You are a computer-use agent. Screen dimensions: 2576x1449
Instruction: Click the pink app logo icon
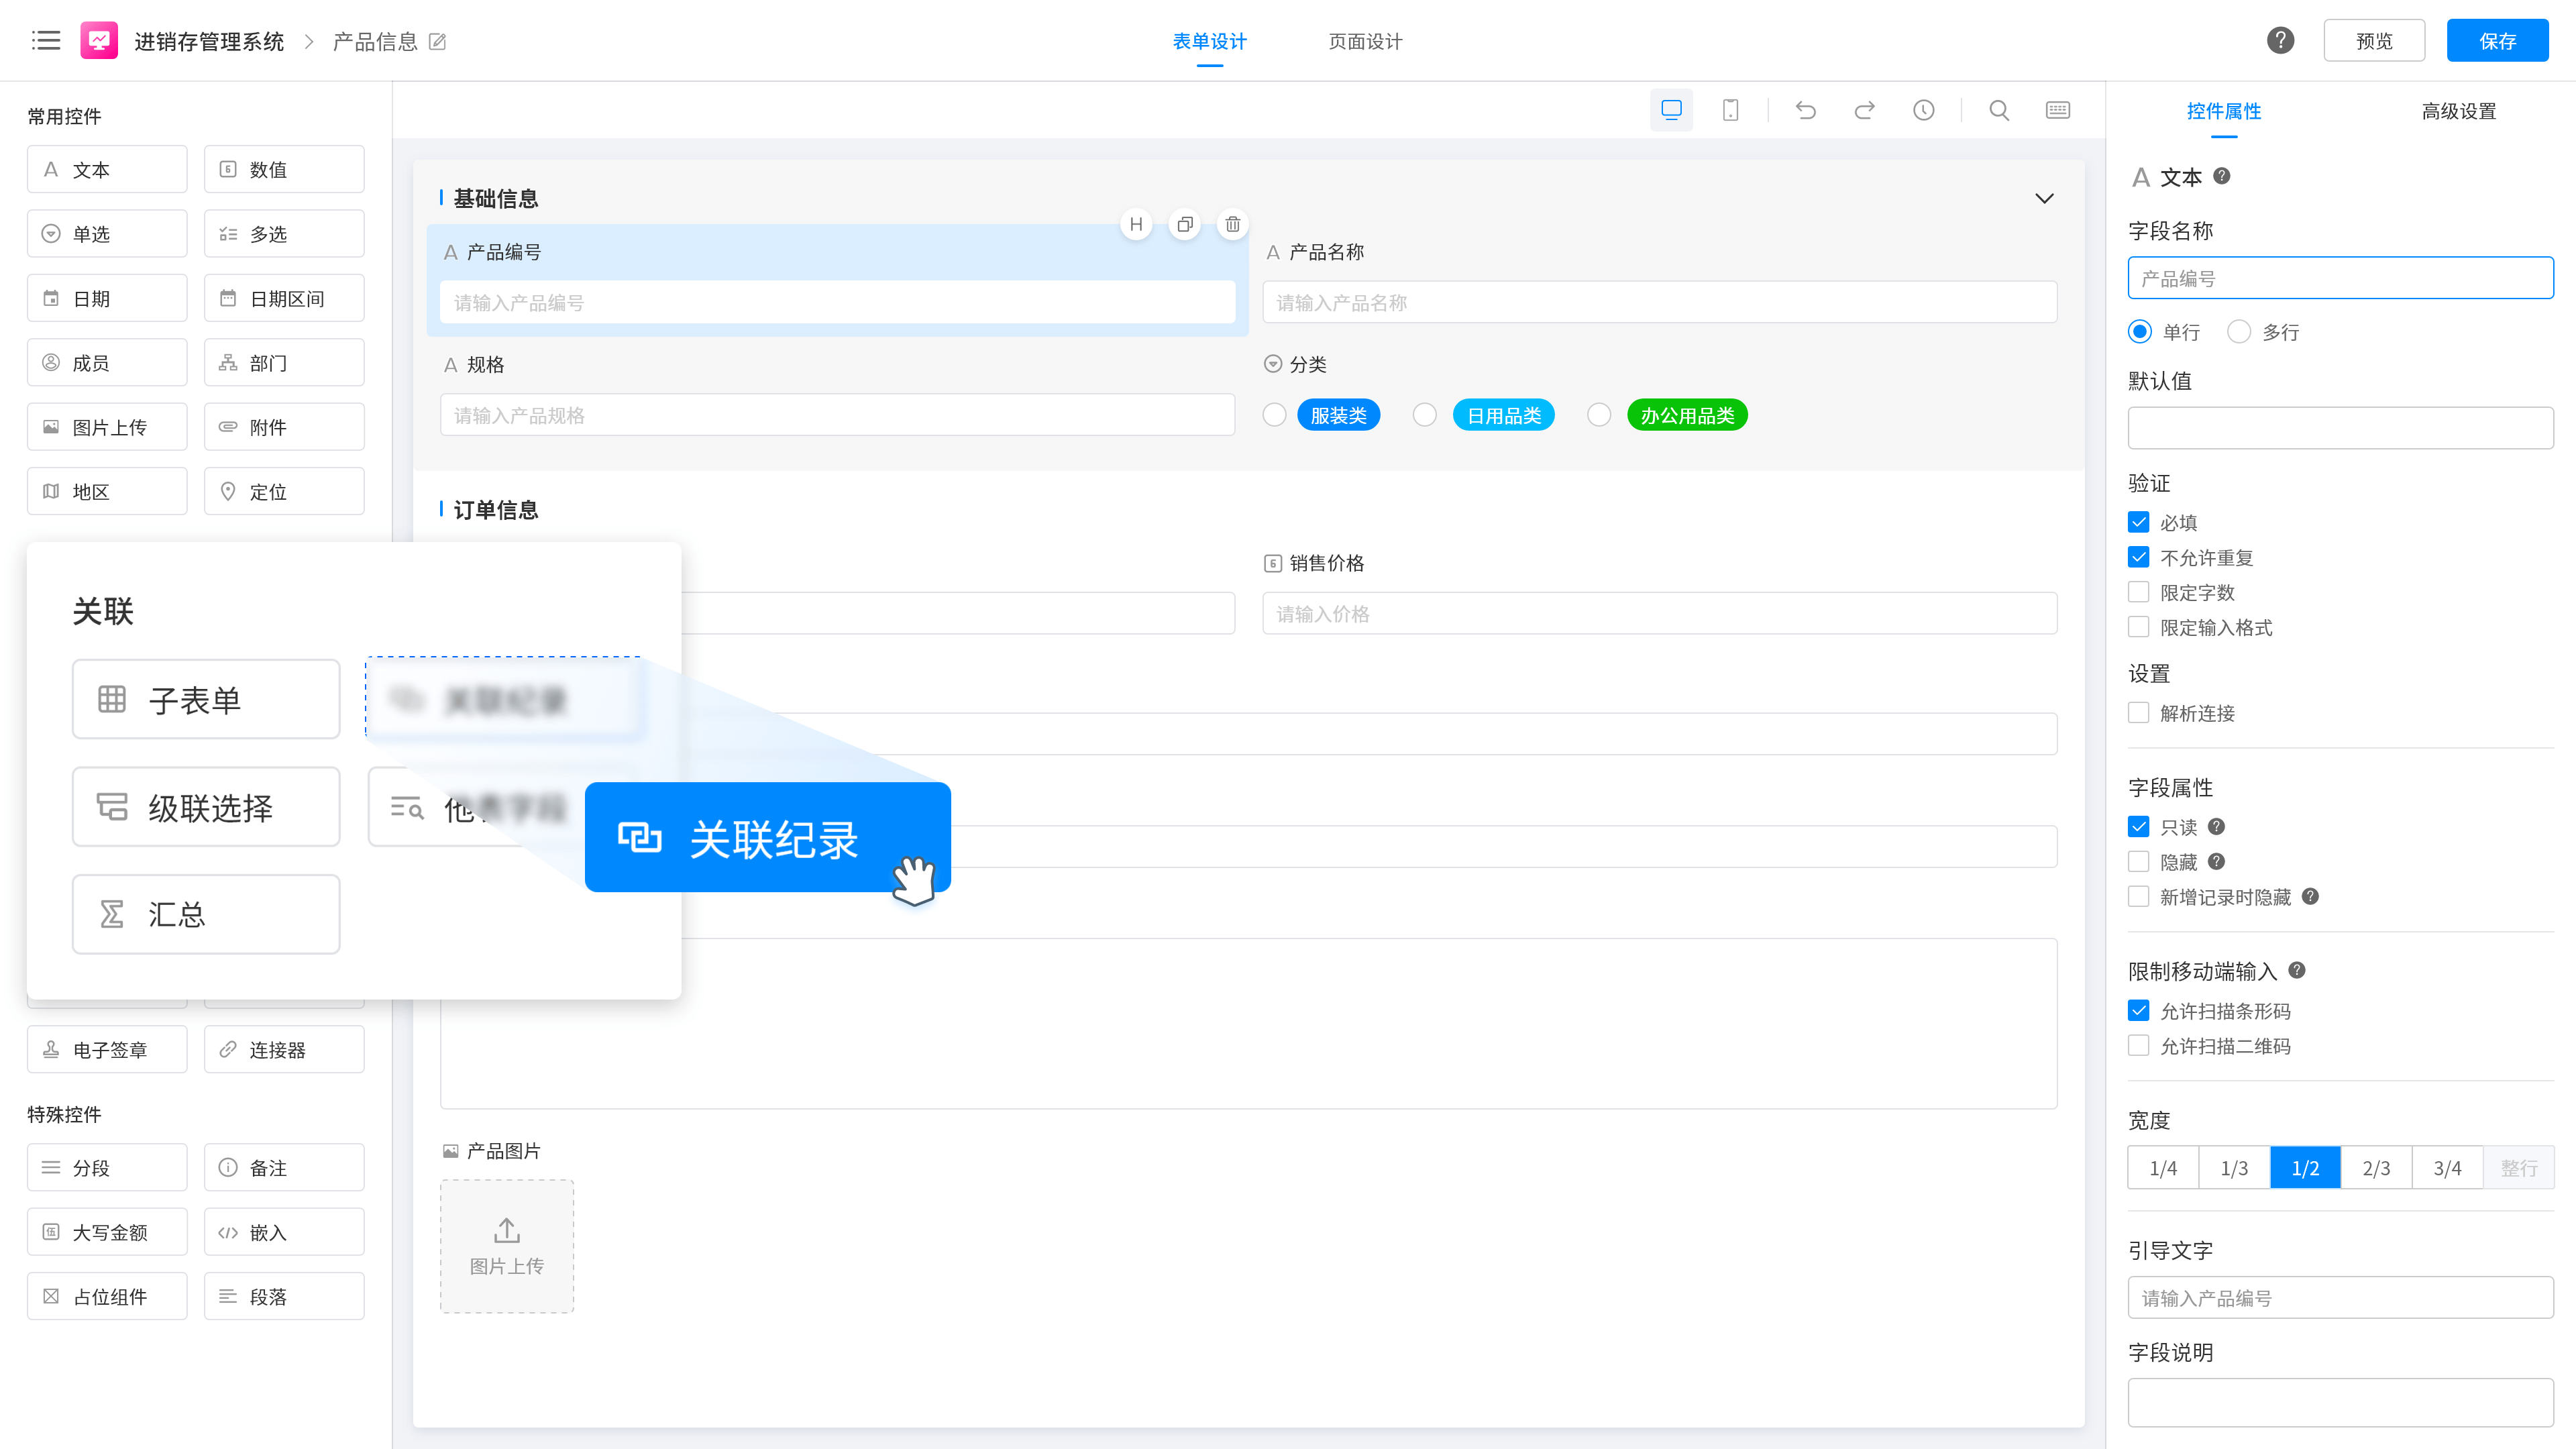tap(99, 40)
